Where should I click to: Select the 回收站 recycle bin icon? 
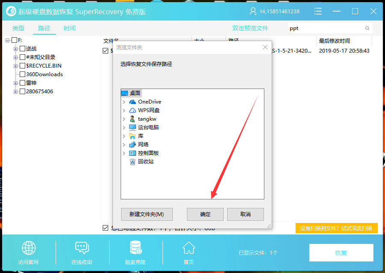[133, 162]
